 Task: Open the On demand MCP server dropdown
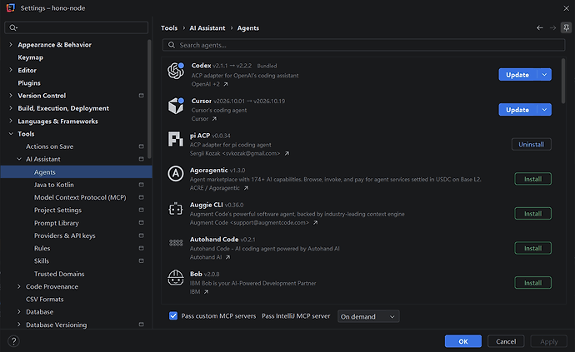[368, 316]
